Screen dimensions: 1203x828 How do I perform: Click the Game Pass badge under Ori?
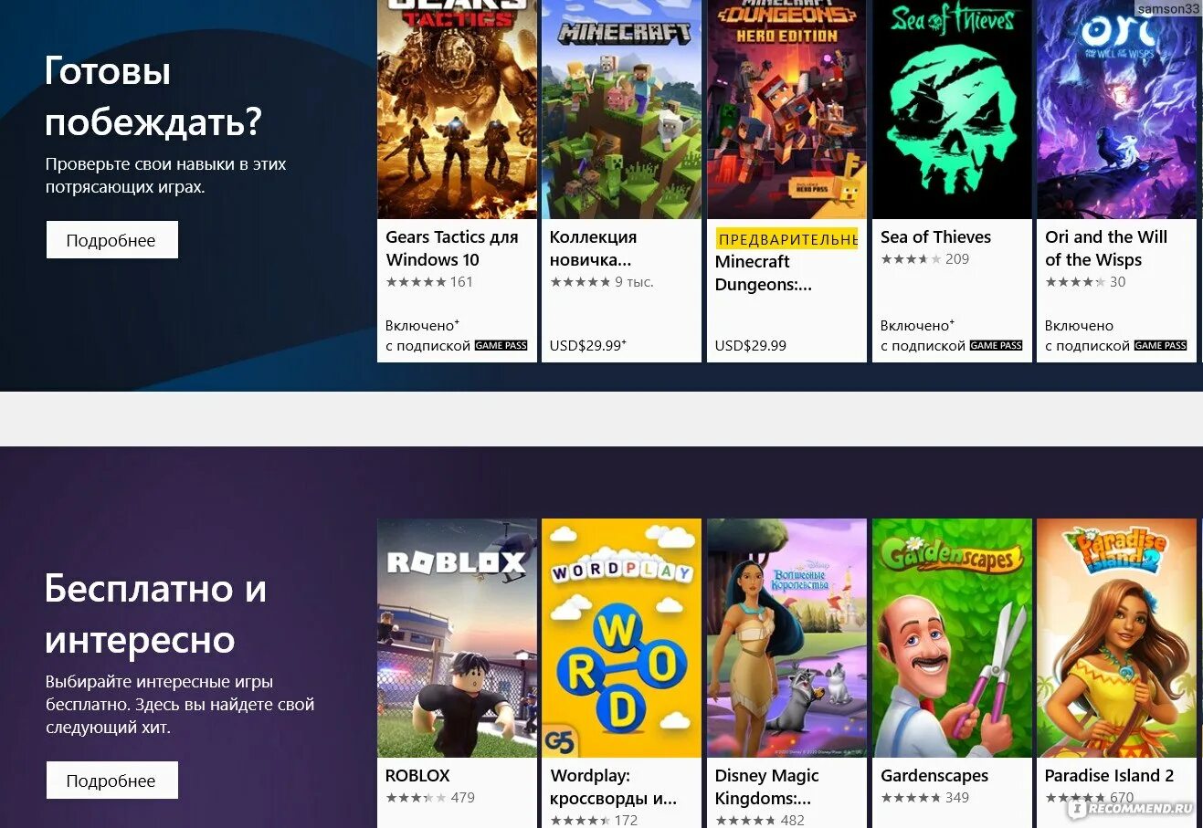pos(1160,346)
